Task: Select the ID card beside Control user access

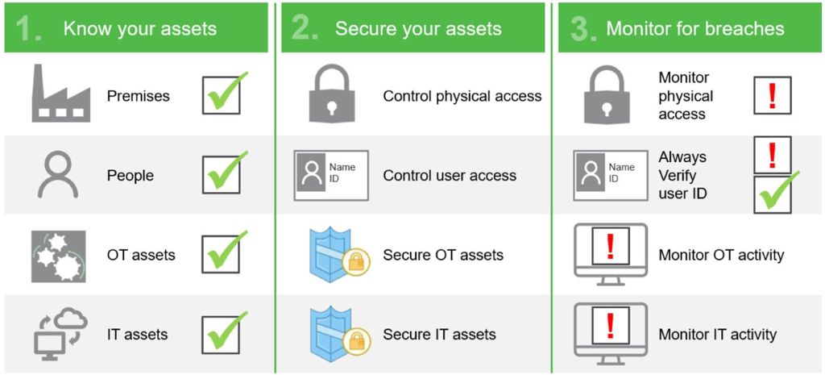Action: tap(331, 175)
